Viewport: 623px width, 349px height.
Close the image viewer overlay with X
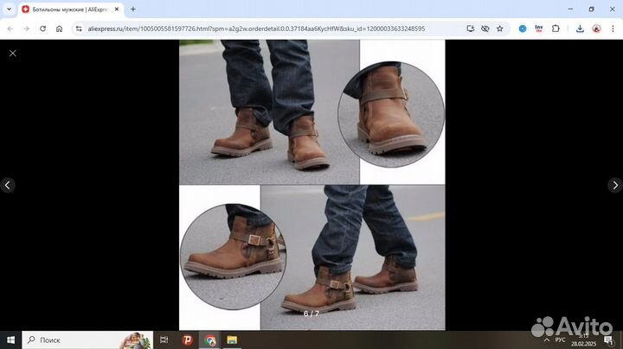[x=12, y=54]
